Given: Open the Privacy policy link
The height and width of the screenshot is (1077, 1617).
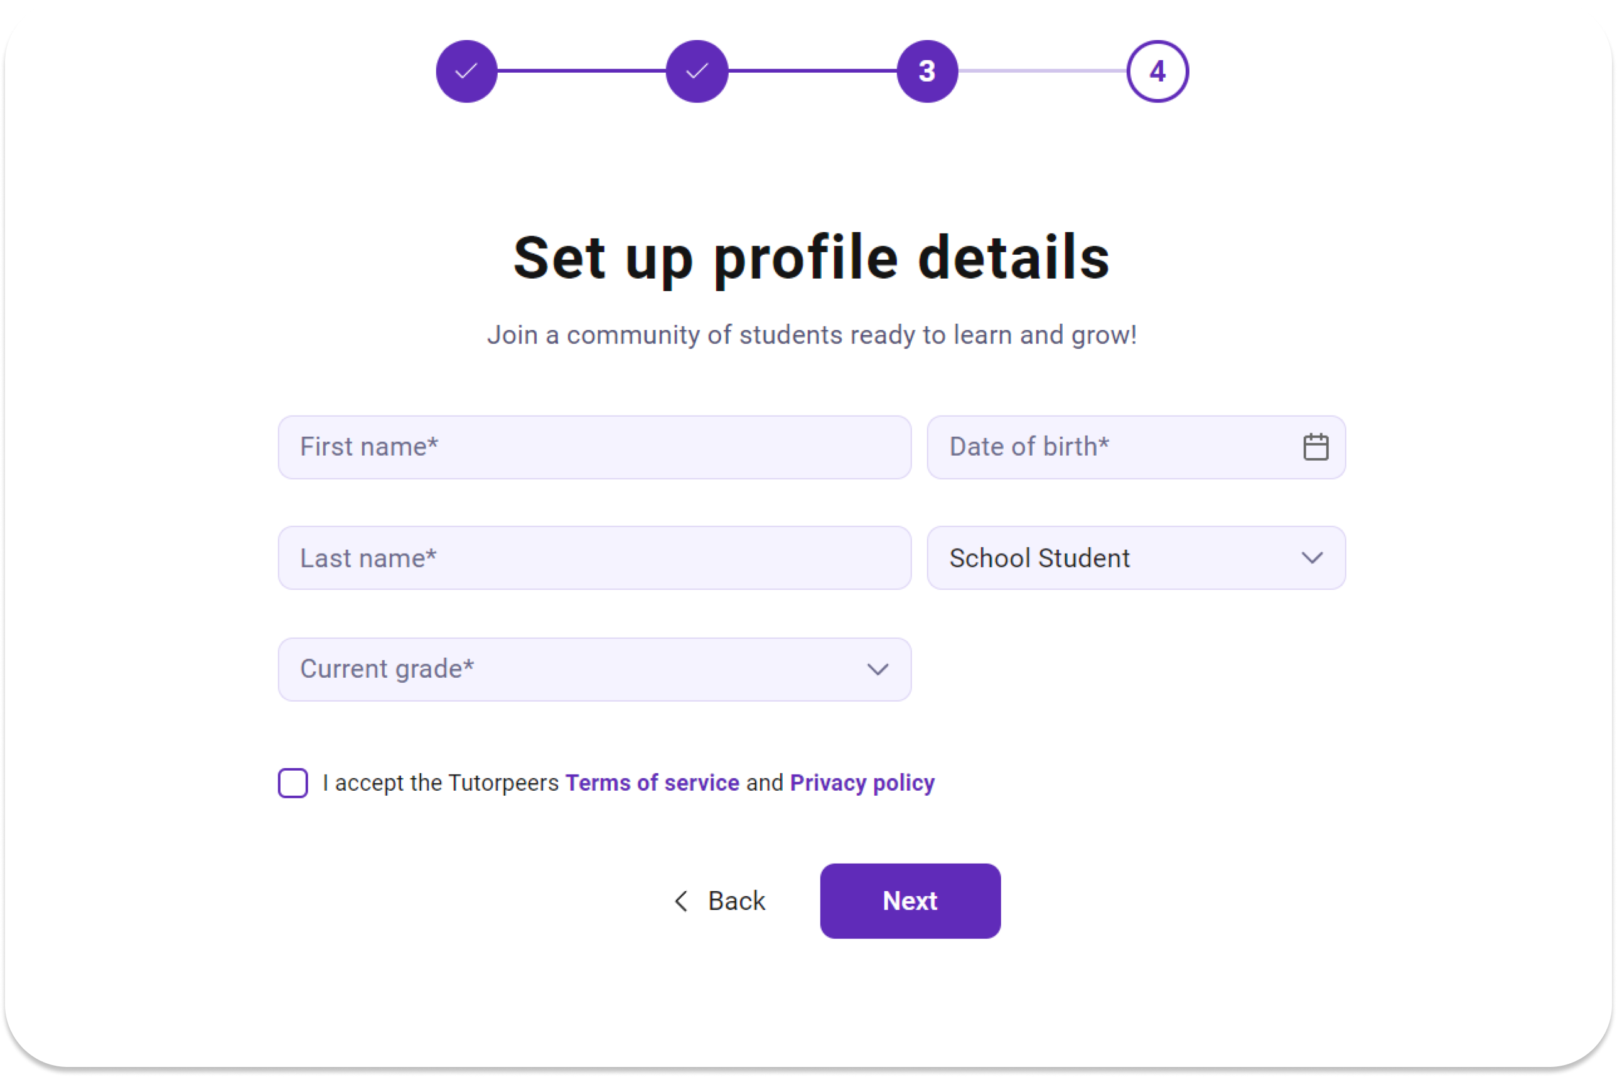Looking at the screenshot, I should point(862,783).
